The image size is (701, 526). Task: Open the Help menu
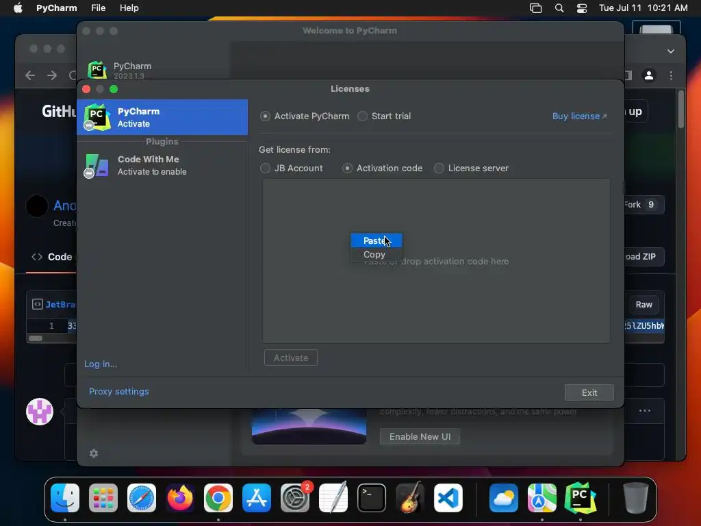(129, 8)
